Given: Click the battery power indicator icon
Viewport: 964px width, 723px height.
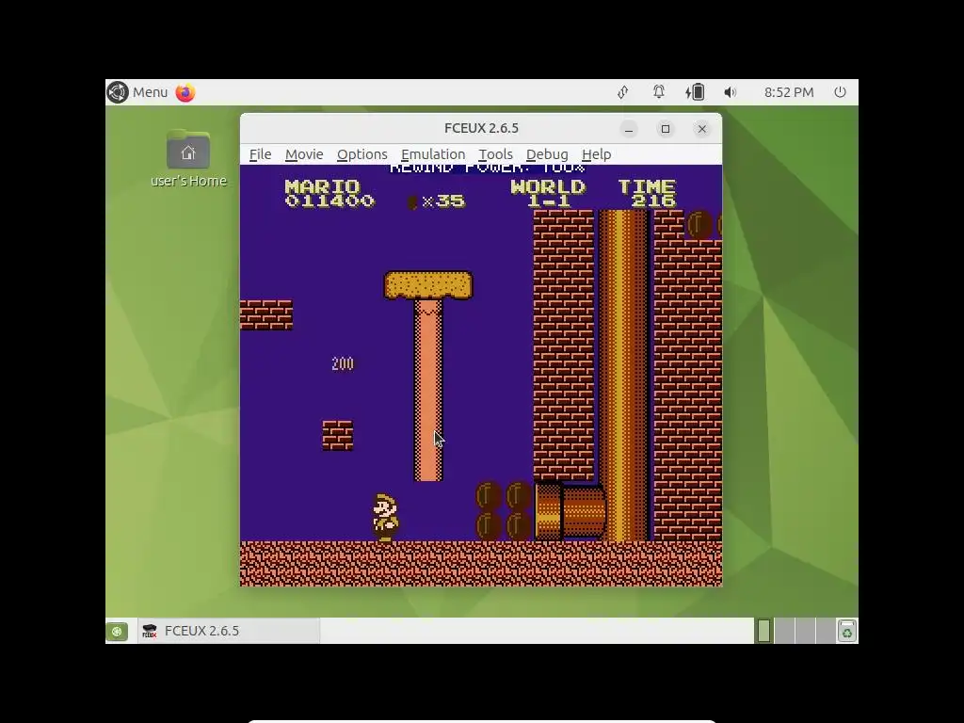Looking at the screenshot, I should coord(695,92).
